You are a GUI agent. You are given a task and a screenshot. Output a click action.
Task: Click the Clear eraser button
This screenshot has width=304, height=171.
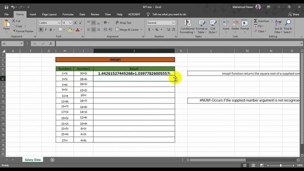pos(260,31)
